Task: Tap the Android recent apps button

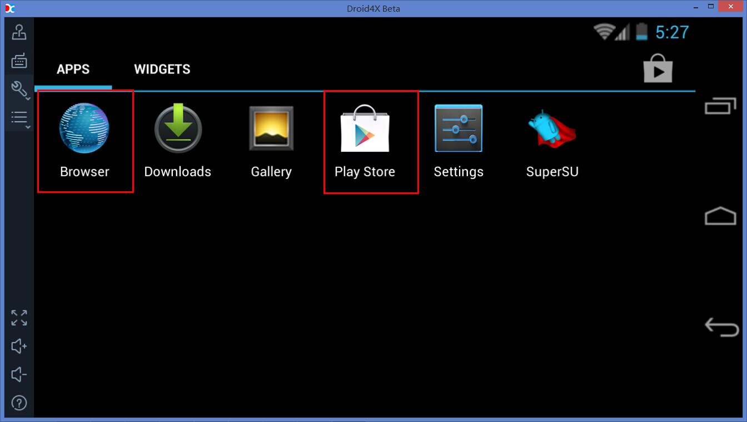Action: 720,106
